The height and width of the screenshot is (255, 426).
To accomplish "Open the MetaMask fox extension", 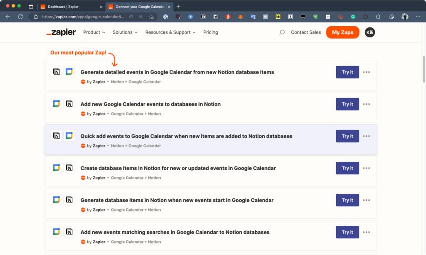I will [240, 17].
